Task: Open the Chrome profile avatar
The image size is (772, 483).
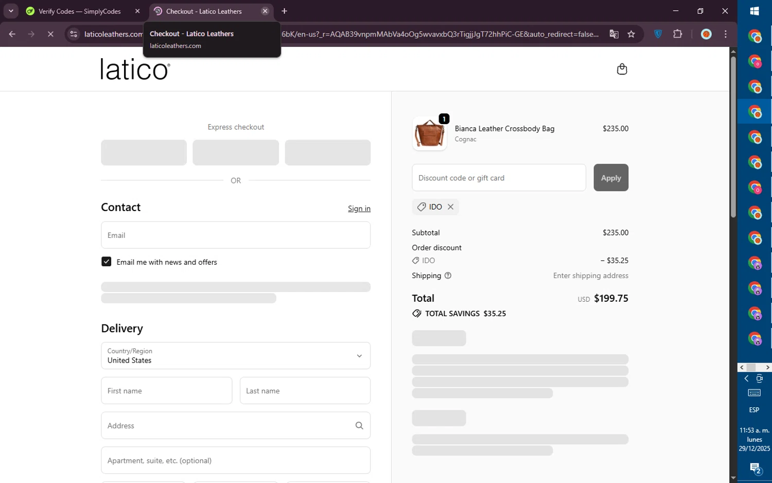Action: pyautogui.click(x=707, y=34)
